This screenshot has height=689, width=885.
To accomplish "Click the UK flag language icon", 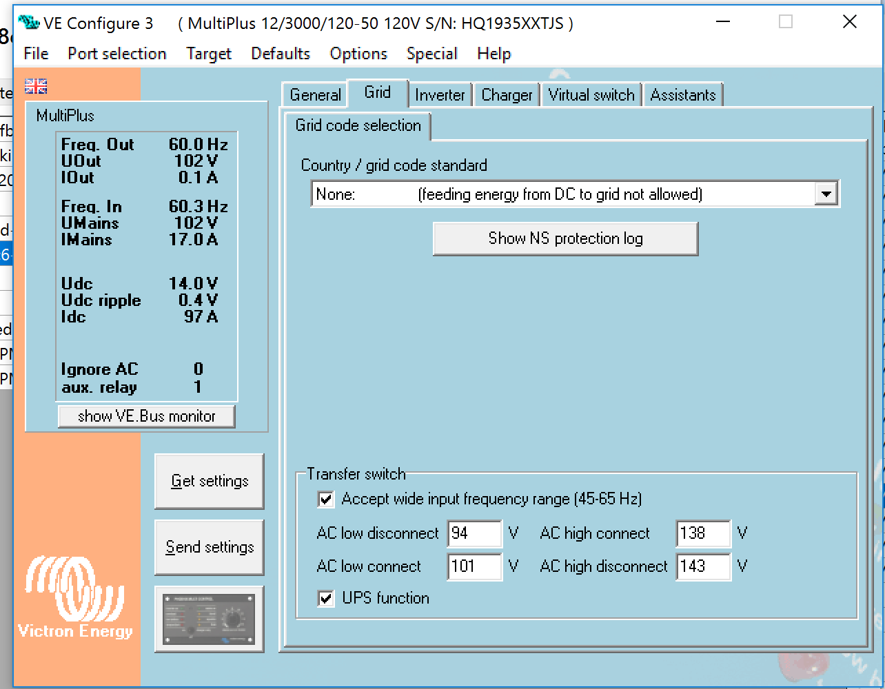I will [36, 86].
